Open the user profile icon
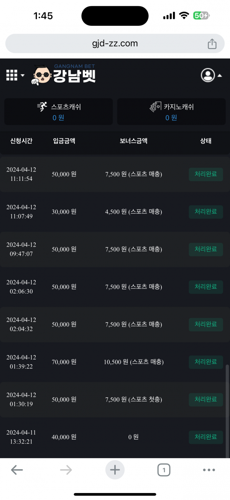 tap(208, 75)
